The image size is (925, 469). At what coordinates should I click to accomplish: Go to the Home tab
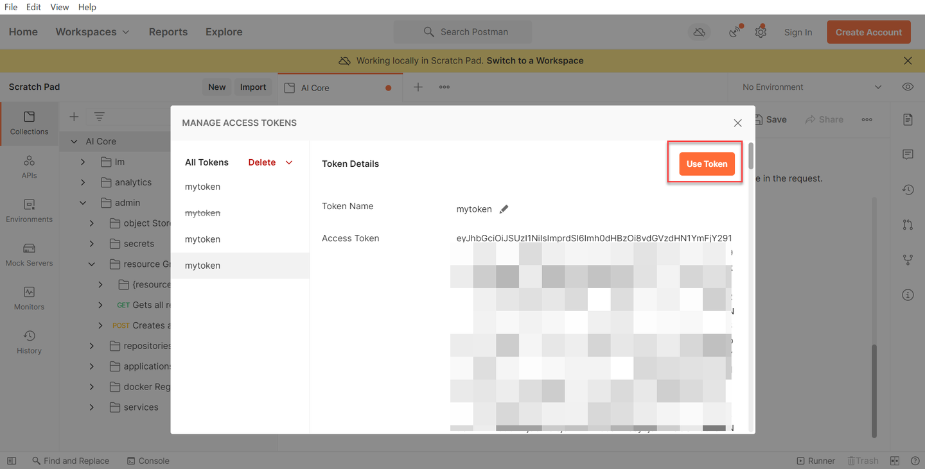[23, 32]
